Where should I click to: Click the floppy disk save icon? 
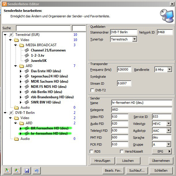(x=27, y=171)
